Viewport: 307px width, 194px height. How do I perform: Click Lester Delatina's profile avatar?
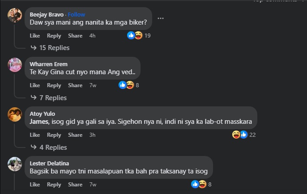[15, 164]
